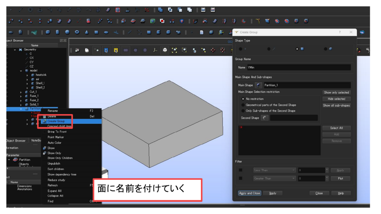This screenshot has width=381, height=214.
Task: Expand the Cut_1 tree node
Action: point(22,92)
